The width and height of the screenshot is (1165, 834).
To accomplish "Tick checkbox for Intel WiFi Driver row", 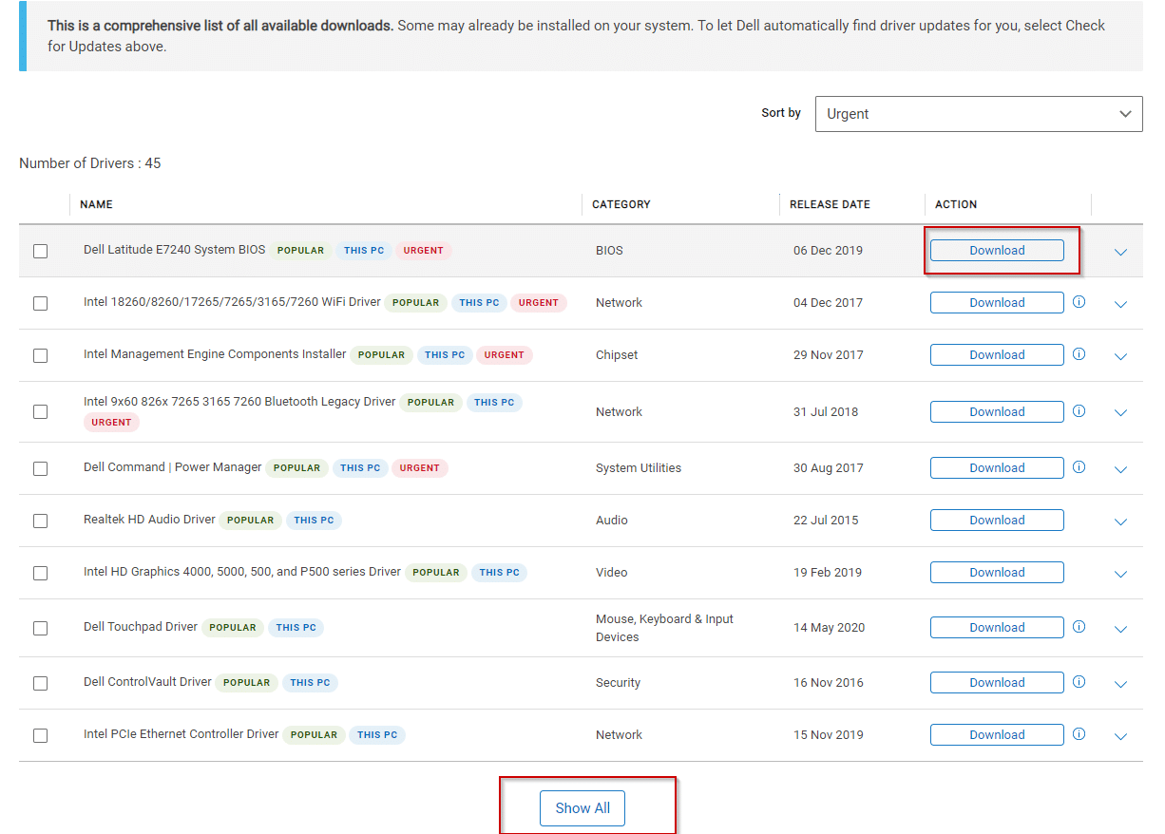I will pos(40,303).
